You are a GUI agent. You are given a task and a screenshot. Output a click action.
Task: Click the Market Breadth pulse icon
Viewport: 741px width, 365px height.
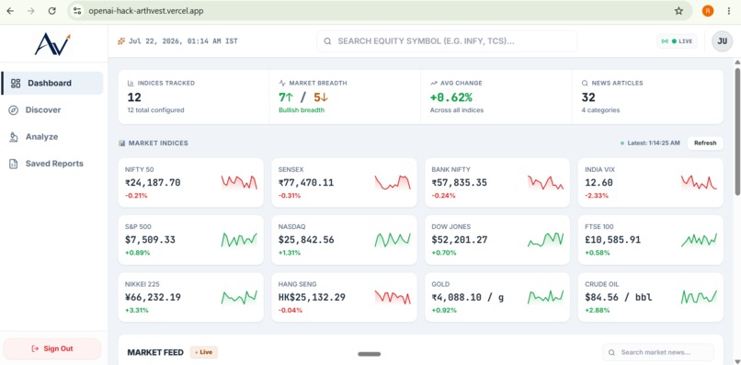tap(282, 84)
